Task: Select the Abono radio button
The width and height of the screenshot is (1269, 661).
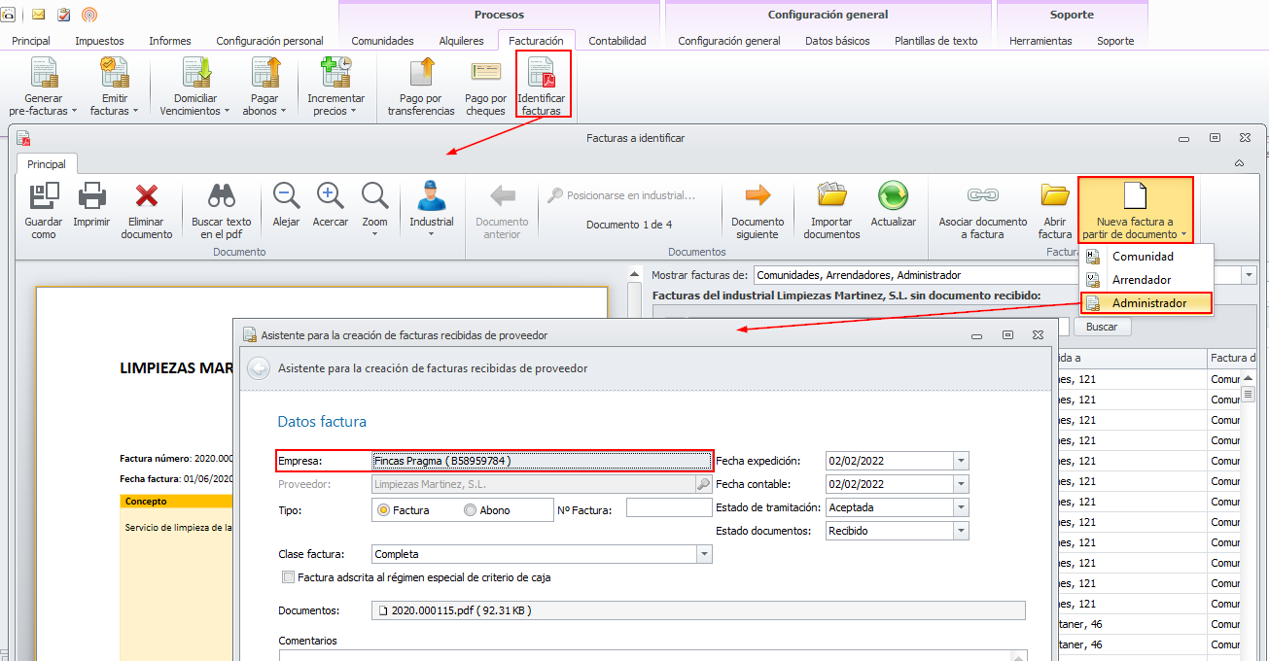Action: pyautogui.click(x=471, y=510)
